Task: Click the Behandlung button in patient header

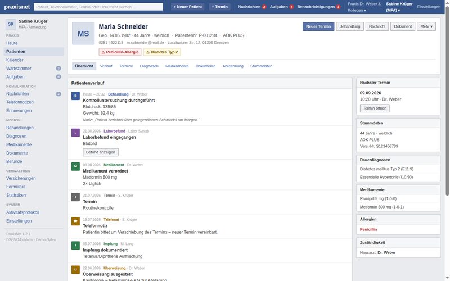Action: coord(349,26)
